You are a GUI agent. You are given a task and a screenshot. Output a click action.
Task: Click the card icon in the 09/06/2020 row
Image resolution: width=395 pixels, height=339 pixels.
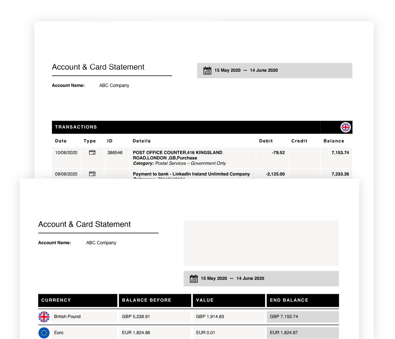[x=92, y=174]
